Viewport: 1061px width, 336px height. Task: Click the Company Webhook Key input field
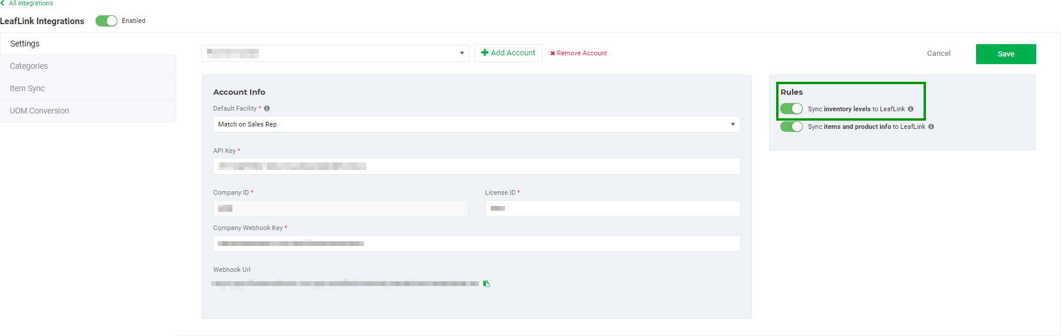pos(477,244)
